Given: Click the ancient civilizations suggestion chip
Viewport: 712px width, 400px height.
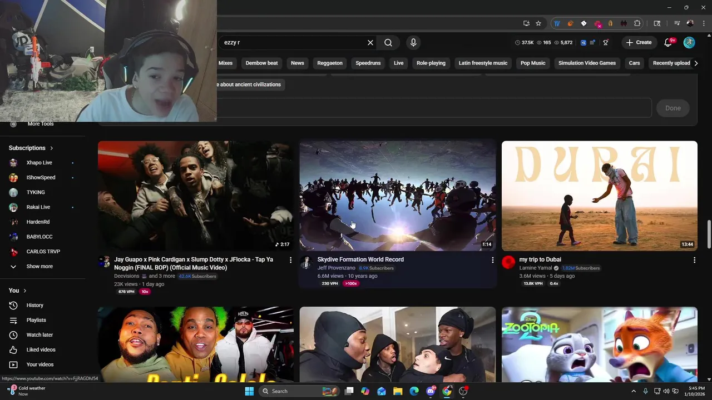Looking at the screenshot, I should point(250,84).
